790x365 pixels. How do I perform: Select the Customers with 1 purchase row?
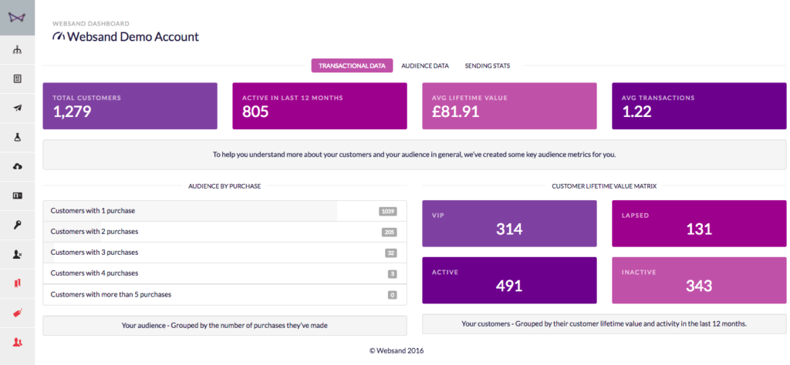(x=225, y=211)
